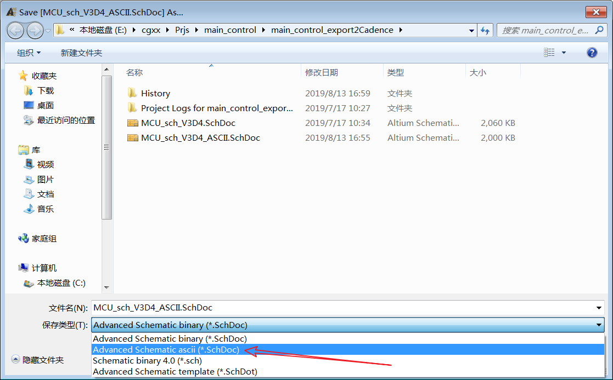Open 下载 folder in favorites
Image resolution: width=613 pixels, height=380 pixels.
(x=39, y=90)
